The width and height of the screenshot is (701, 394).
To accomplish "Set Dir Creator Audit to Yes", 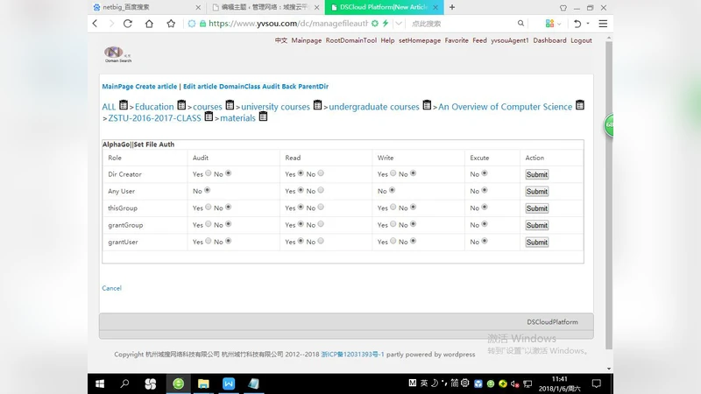I will tap(209, 173).
